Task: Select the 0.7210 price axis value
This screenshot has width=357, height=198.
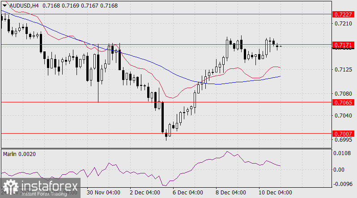Action: (343, 23)
